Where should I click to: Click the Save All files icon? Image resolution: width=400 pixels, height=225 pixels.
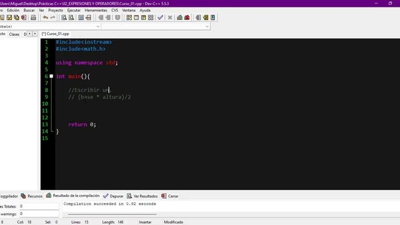click(x=17, y=17)
